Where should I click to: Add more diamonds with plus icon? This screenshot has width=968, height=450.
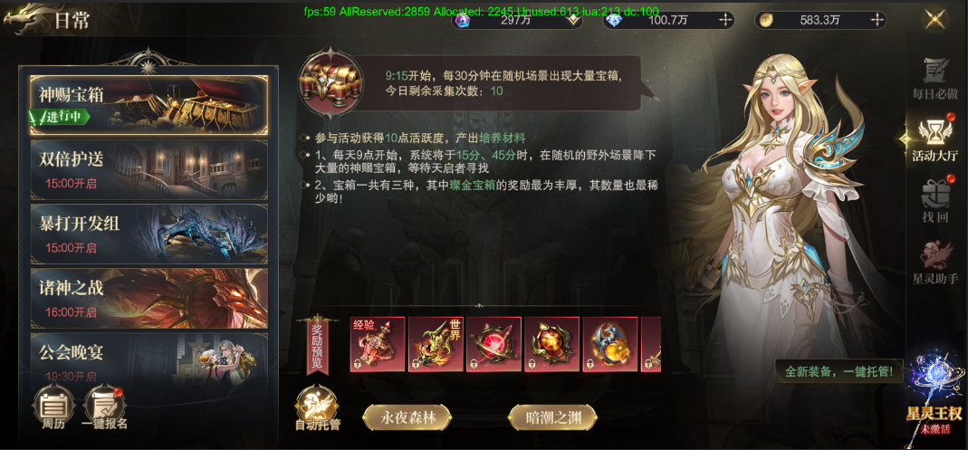724,20
